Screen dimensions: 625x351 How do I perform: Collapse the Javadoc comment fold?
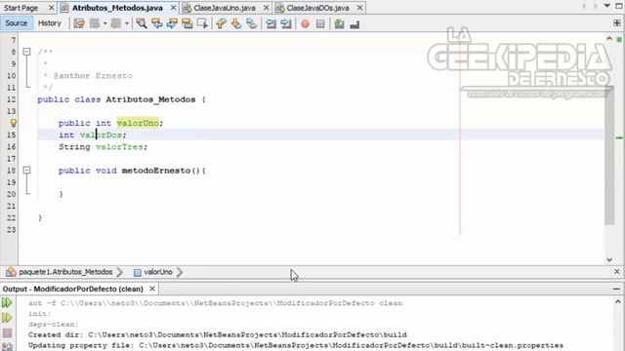click(26, 52)
